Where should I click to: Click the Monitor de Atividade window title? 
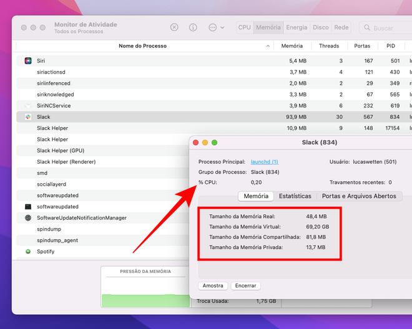point(86,25)
